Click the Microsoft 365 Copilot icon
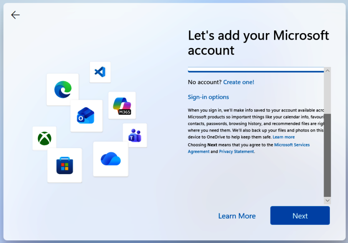Screen dimensions: 348x243 (122, 105)
